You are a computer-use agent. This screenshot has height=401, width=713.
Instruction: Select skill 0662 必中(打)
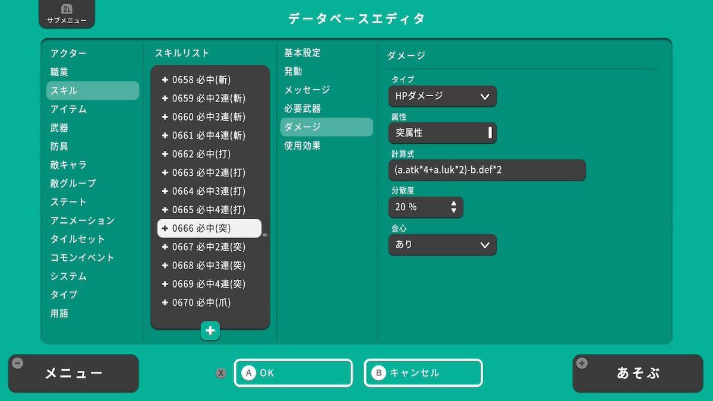pyautogui.click(x=209, y=154)
